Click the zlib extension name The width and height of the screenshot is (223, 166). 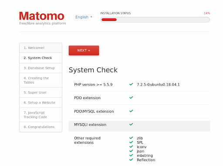click(140, 138)
